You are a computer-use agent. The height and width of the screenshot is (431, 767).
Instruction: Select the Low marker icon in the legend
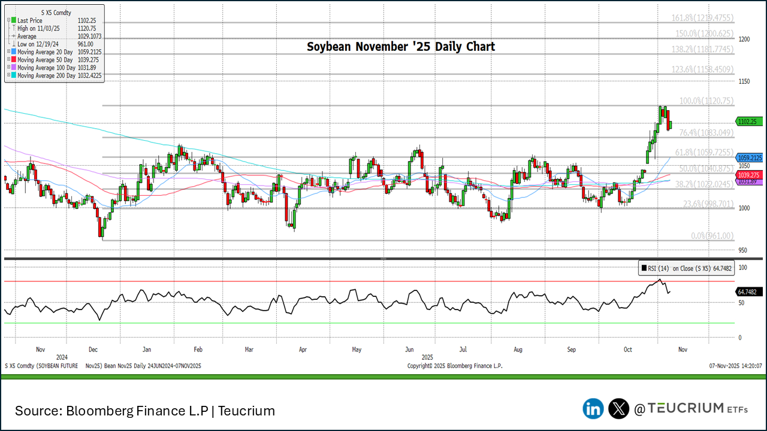(14, 44)
